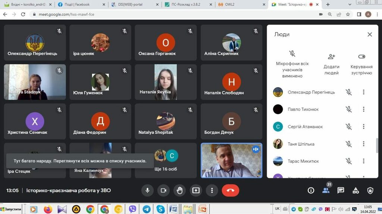
Task: Toggle the Керування зустріччю switch
Action: tap(361, 57)
